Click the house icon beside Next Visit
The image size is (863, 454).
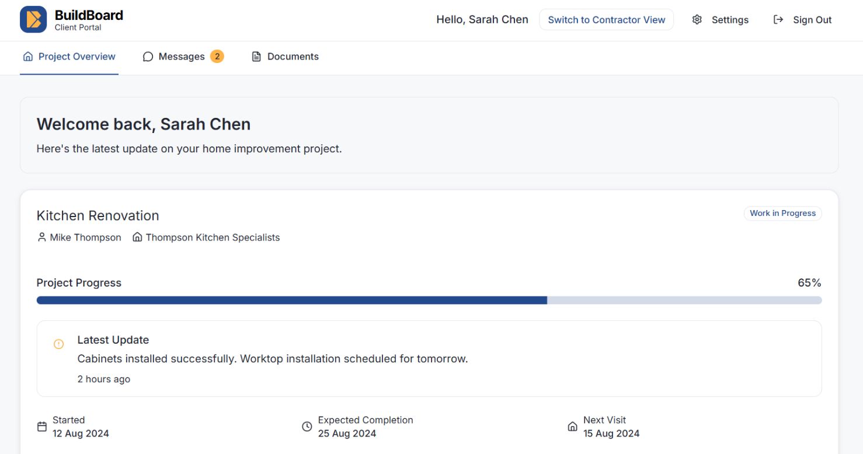pyautogui.click(x=572, y=427)
